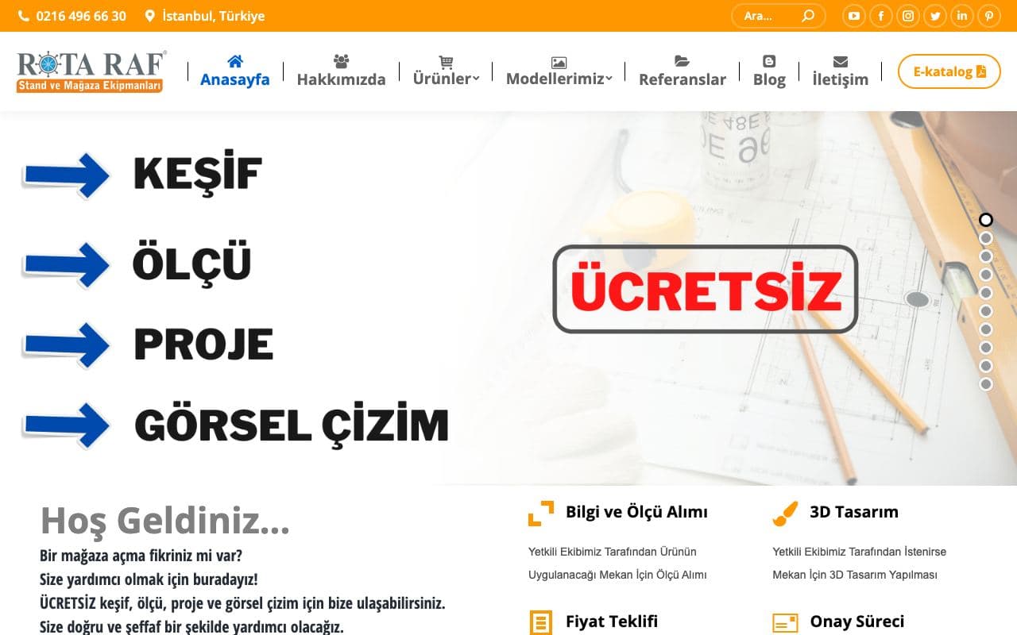Open the İletişim page

coord(840,71)
